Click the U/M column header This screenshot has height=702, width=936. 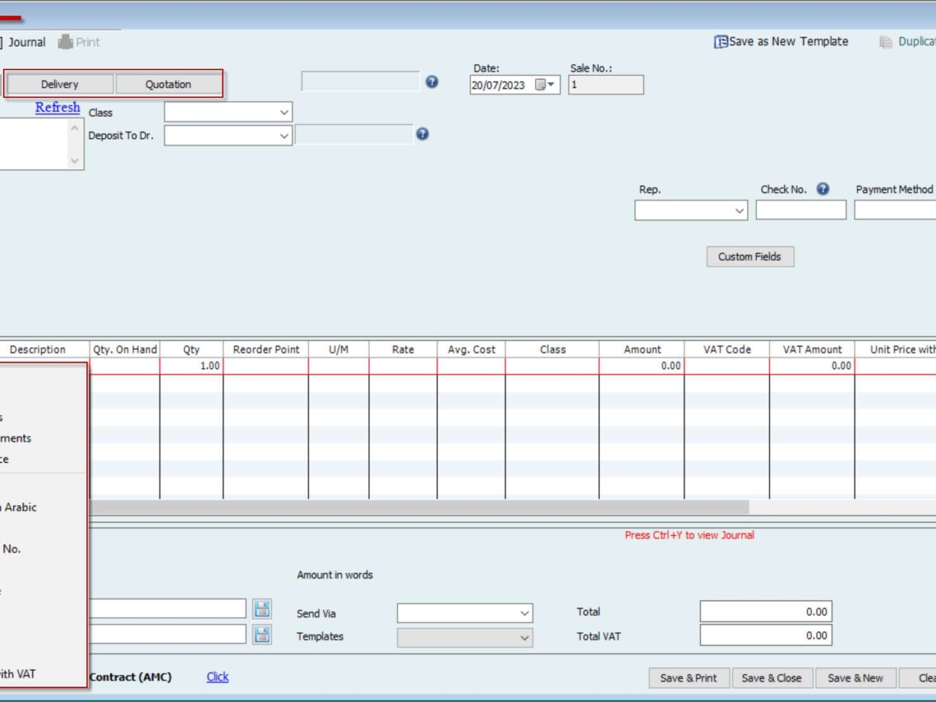pos(339,350)
